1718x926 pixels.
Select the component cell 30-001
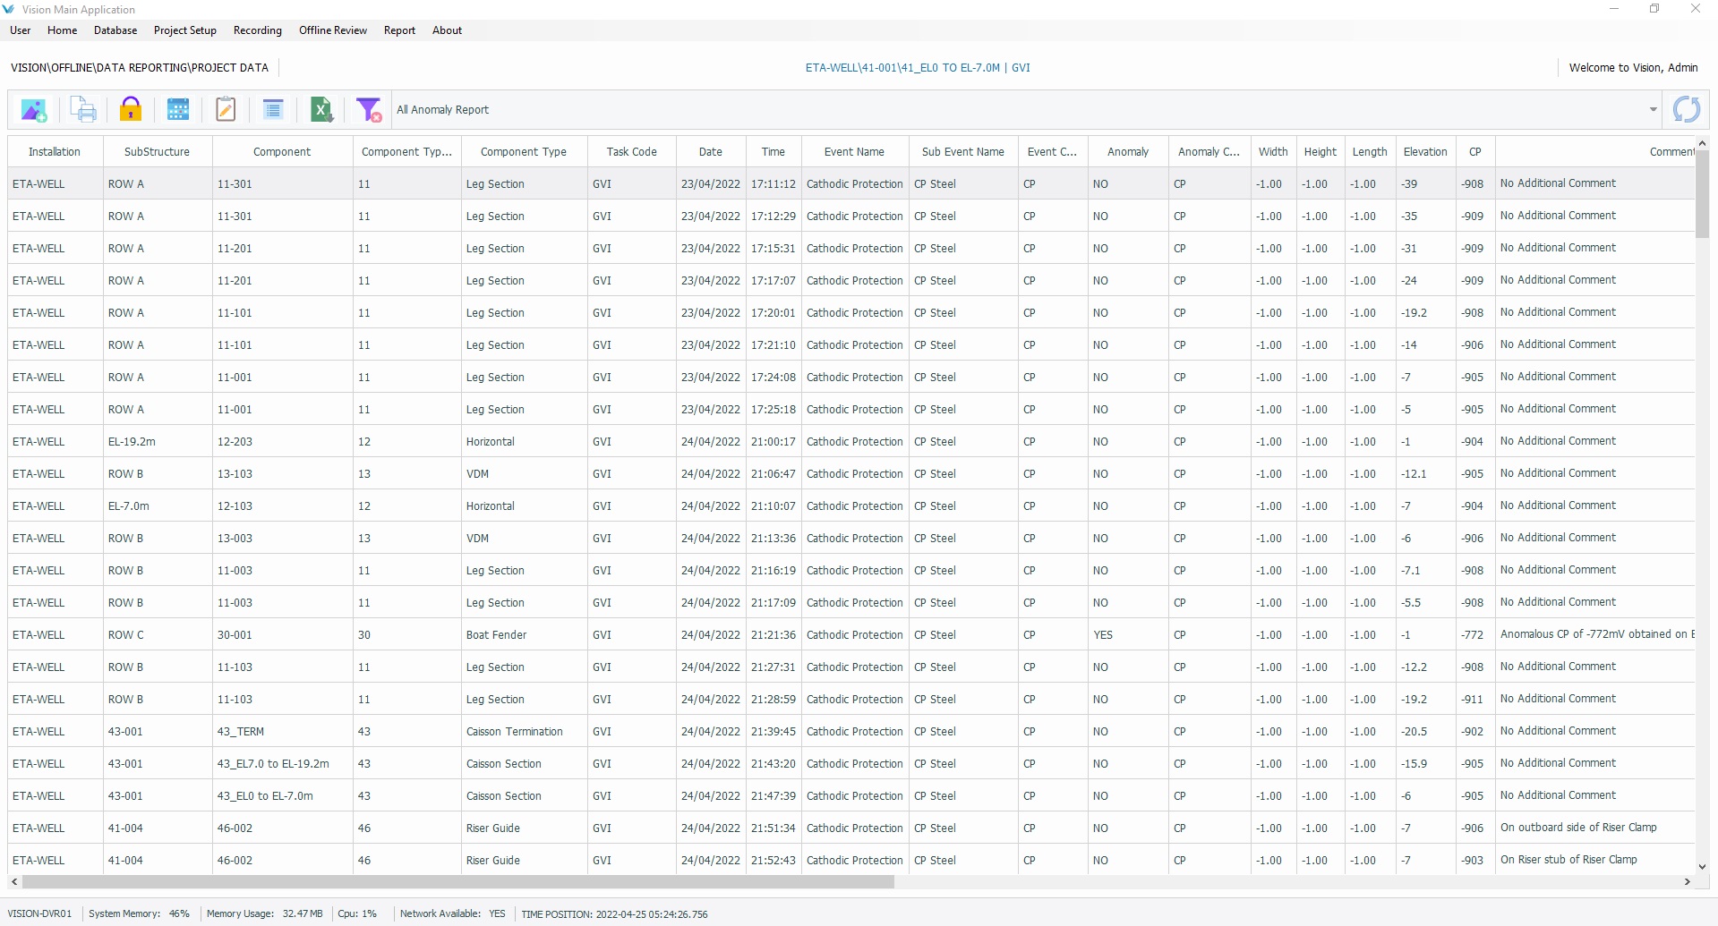tap(282, 635)
